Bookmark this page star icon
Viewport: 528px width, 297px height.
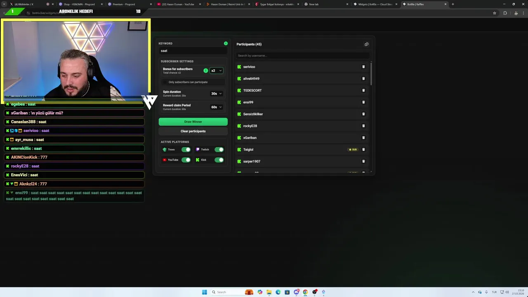495,13
